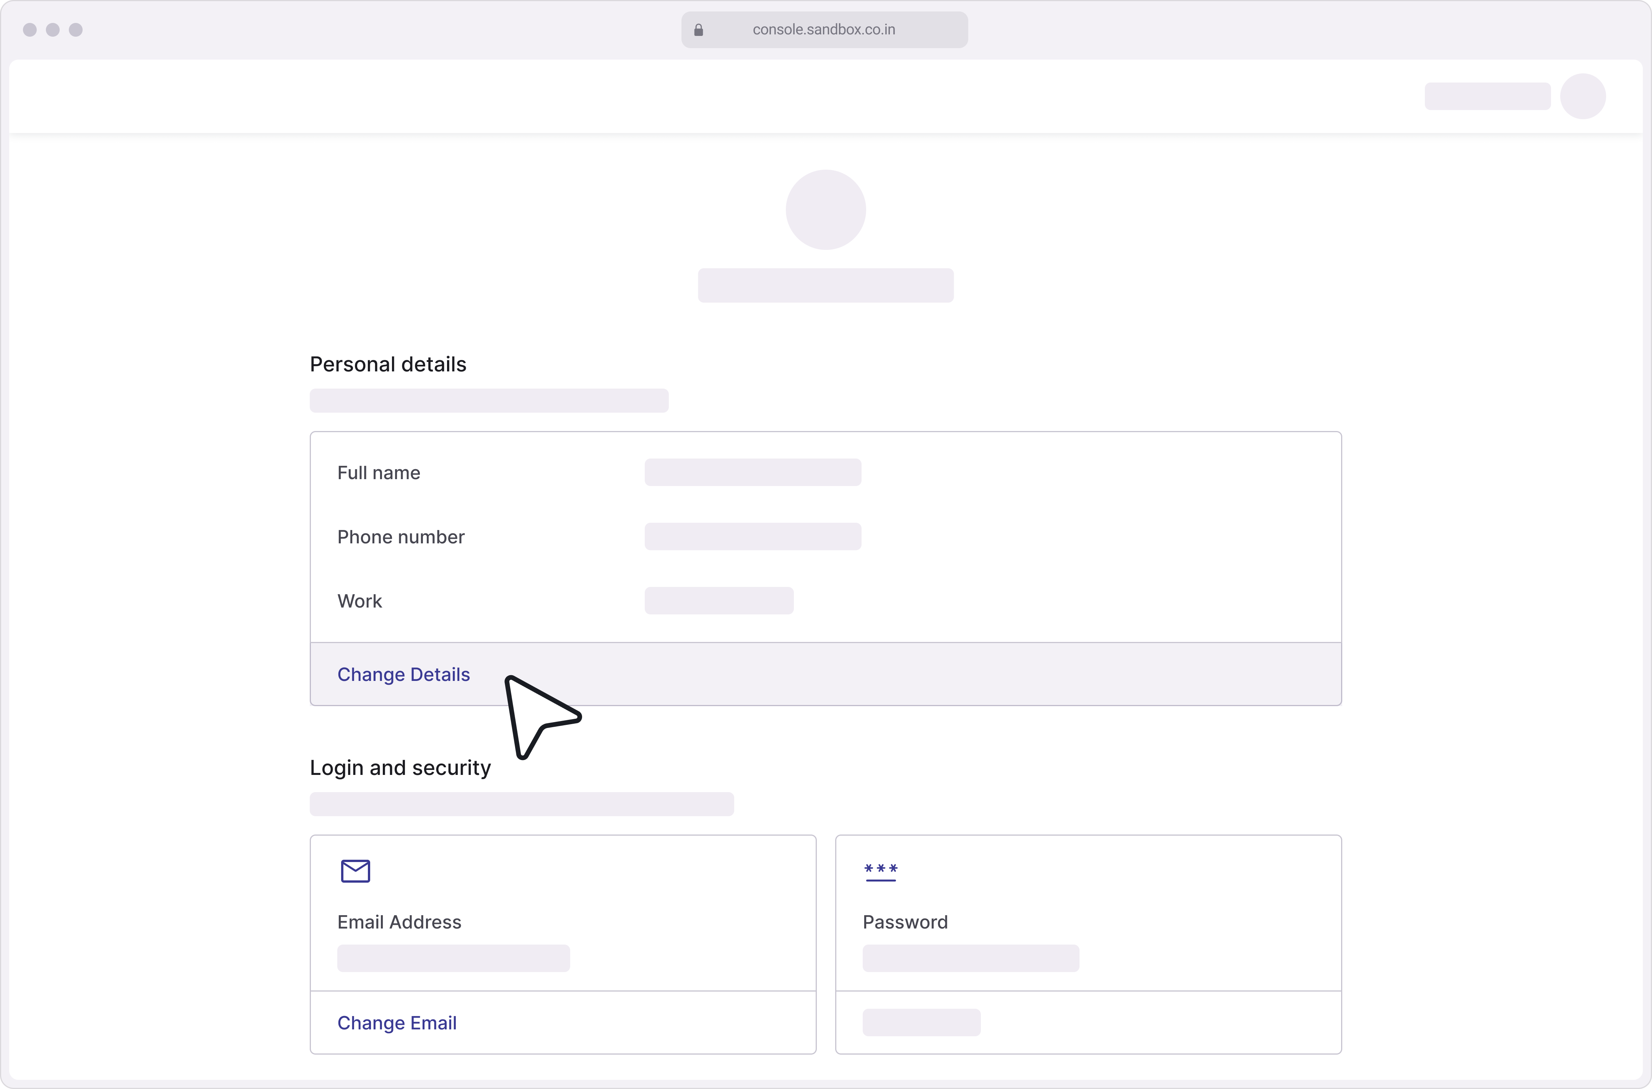Click the header button beside avatar
Image resolution: width=1652 pixels, height=1089 pixels.
coord(1487,97)
